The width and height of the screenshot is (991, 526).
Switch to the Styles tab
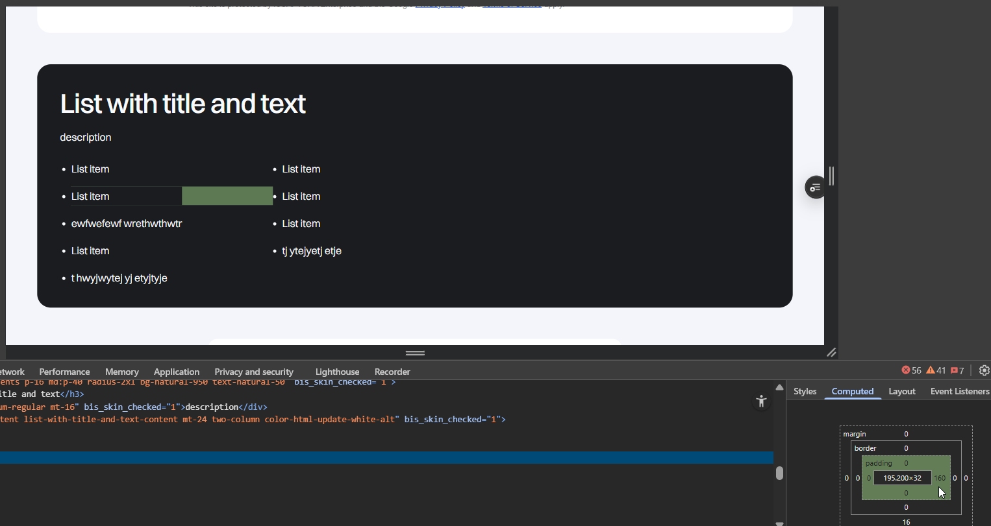coord(805,391)
